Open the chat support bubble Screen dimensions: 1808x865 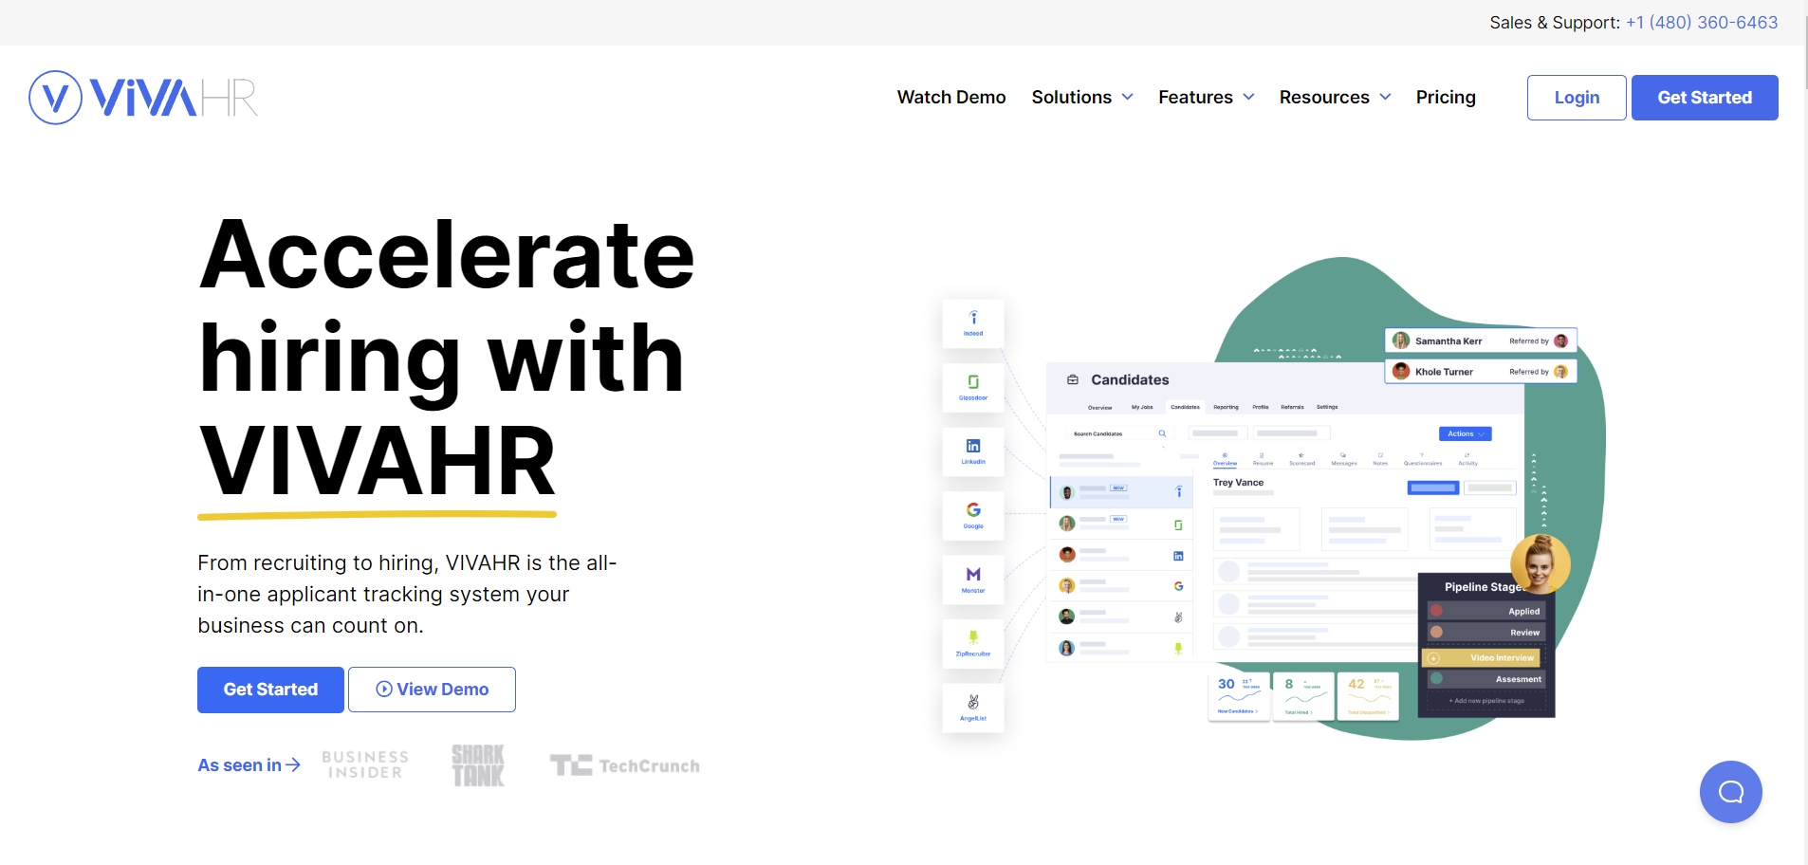pyautogui.click(x=1730, y=792)
